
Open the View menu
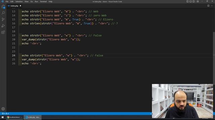pos(27,1)
